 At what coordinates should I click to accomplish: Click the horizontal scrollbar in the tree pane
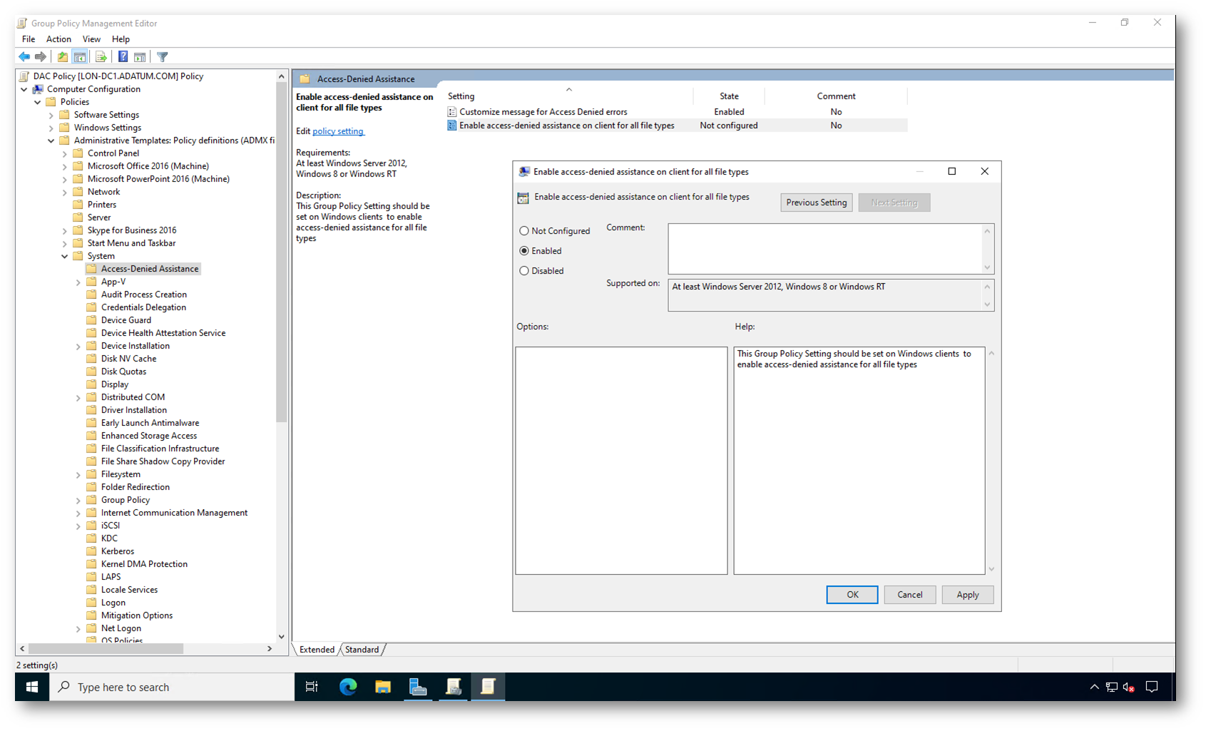coord(107,648)
